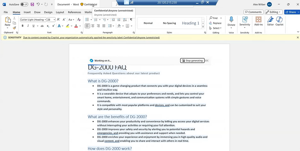This screenshot has height=151, width=300.
Task: Align text right
Action: point(98,26)
